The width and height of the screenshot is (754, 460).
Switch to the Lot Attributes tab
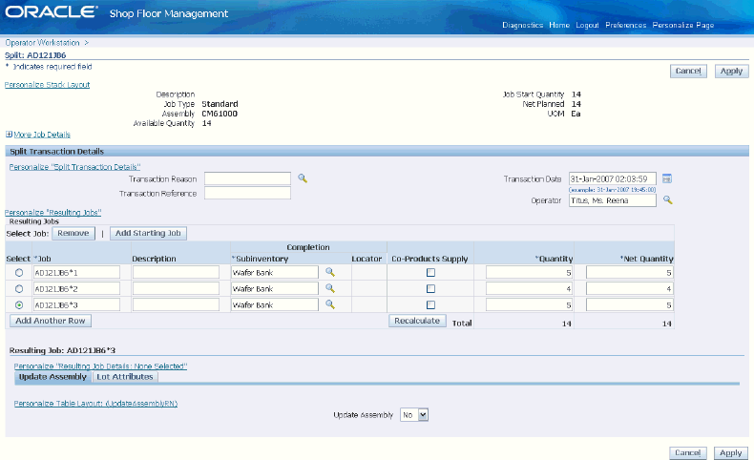click(x=125, y=377)
